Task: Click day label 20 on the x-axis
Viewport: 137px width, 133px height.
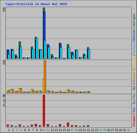Action: click(x=84, y=130)
